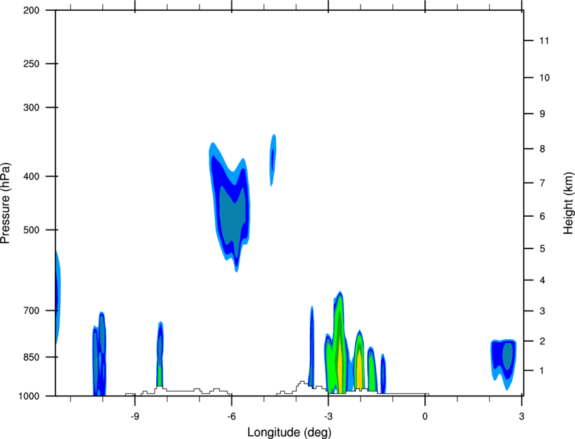Click the 8 km height label
Screen dimensions: 575x439
[543, 149]
